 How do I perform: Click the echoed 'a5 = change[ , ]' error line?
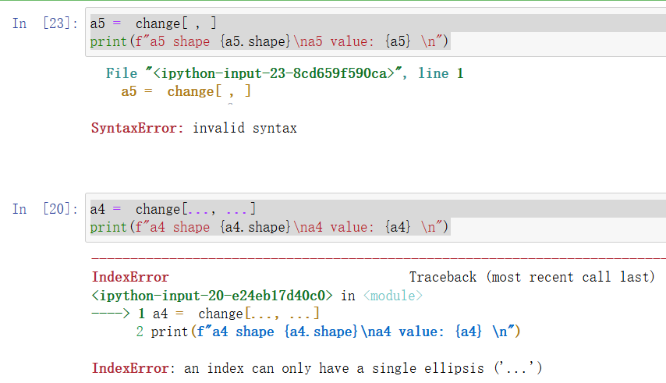[186, 91]
